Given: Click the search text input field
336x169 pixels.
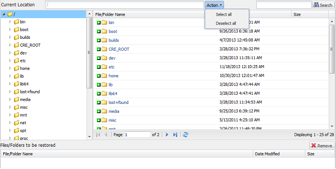Looking at the screenshot, I should [x=284, y=5].
